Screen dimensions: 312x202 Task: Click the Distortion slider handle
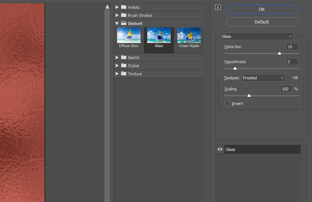click(x=279, y=53)
